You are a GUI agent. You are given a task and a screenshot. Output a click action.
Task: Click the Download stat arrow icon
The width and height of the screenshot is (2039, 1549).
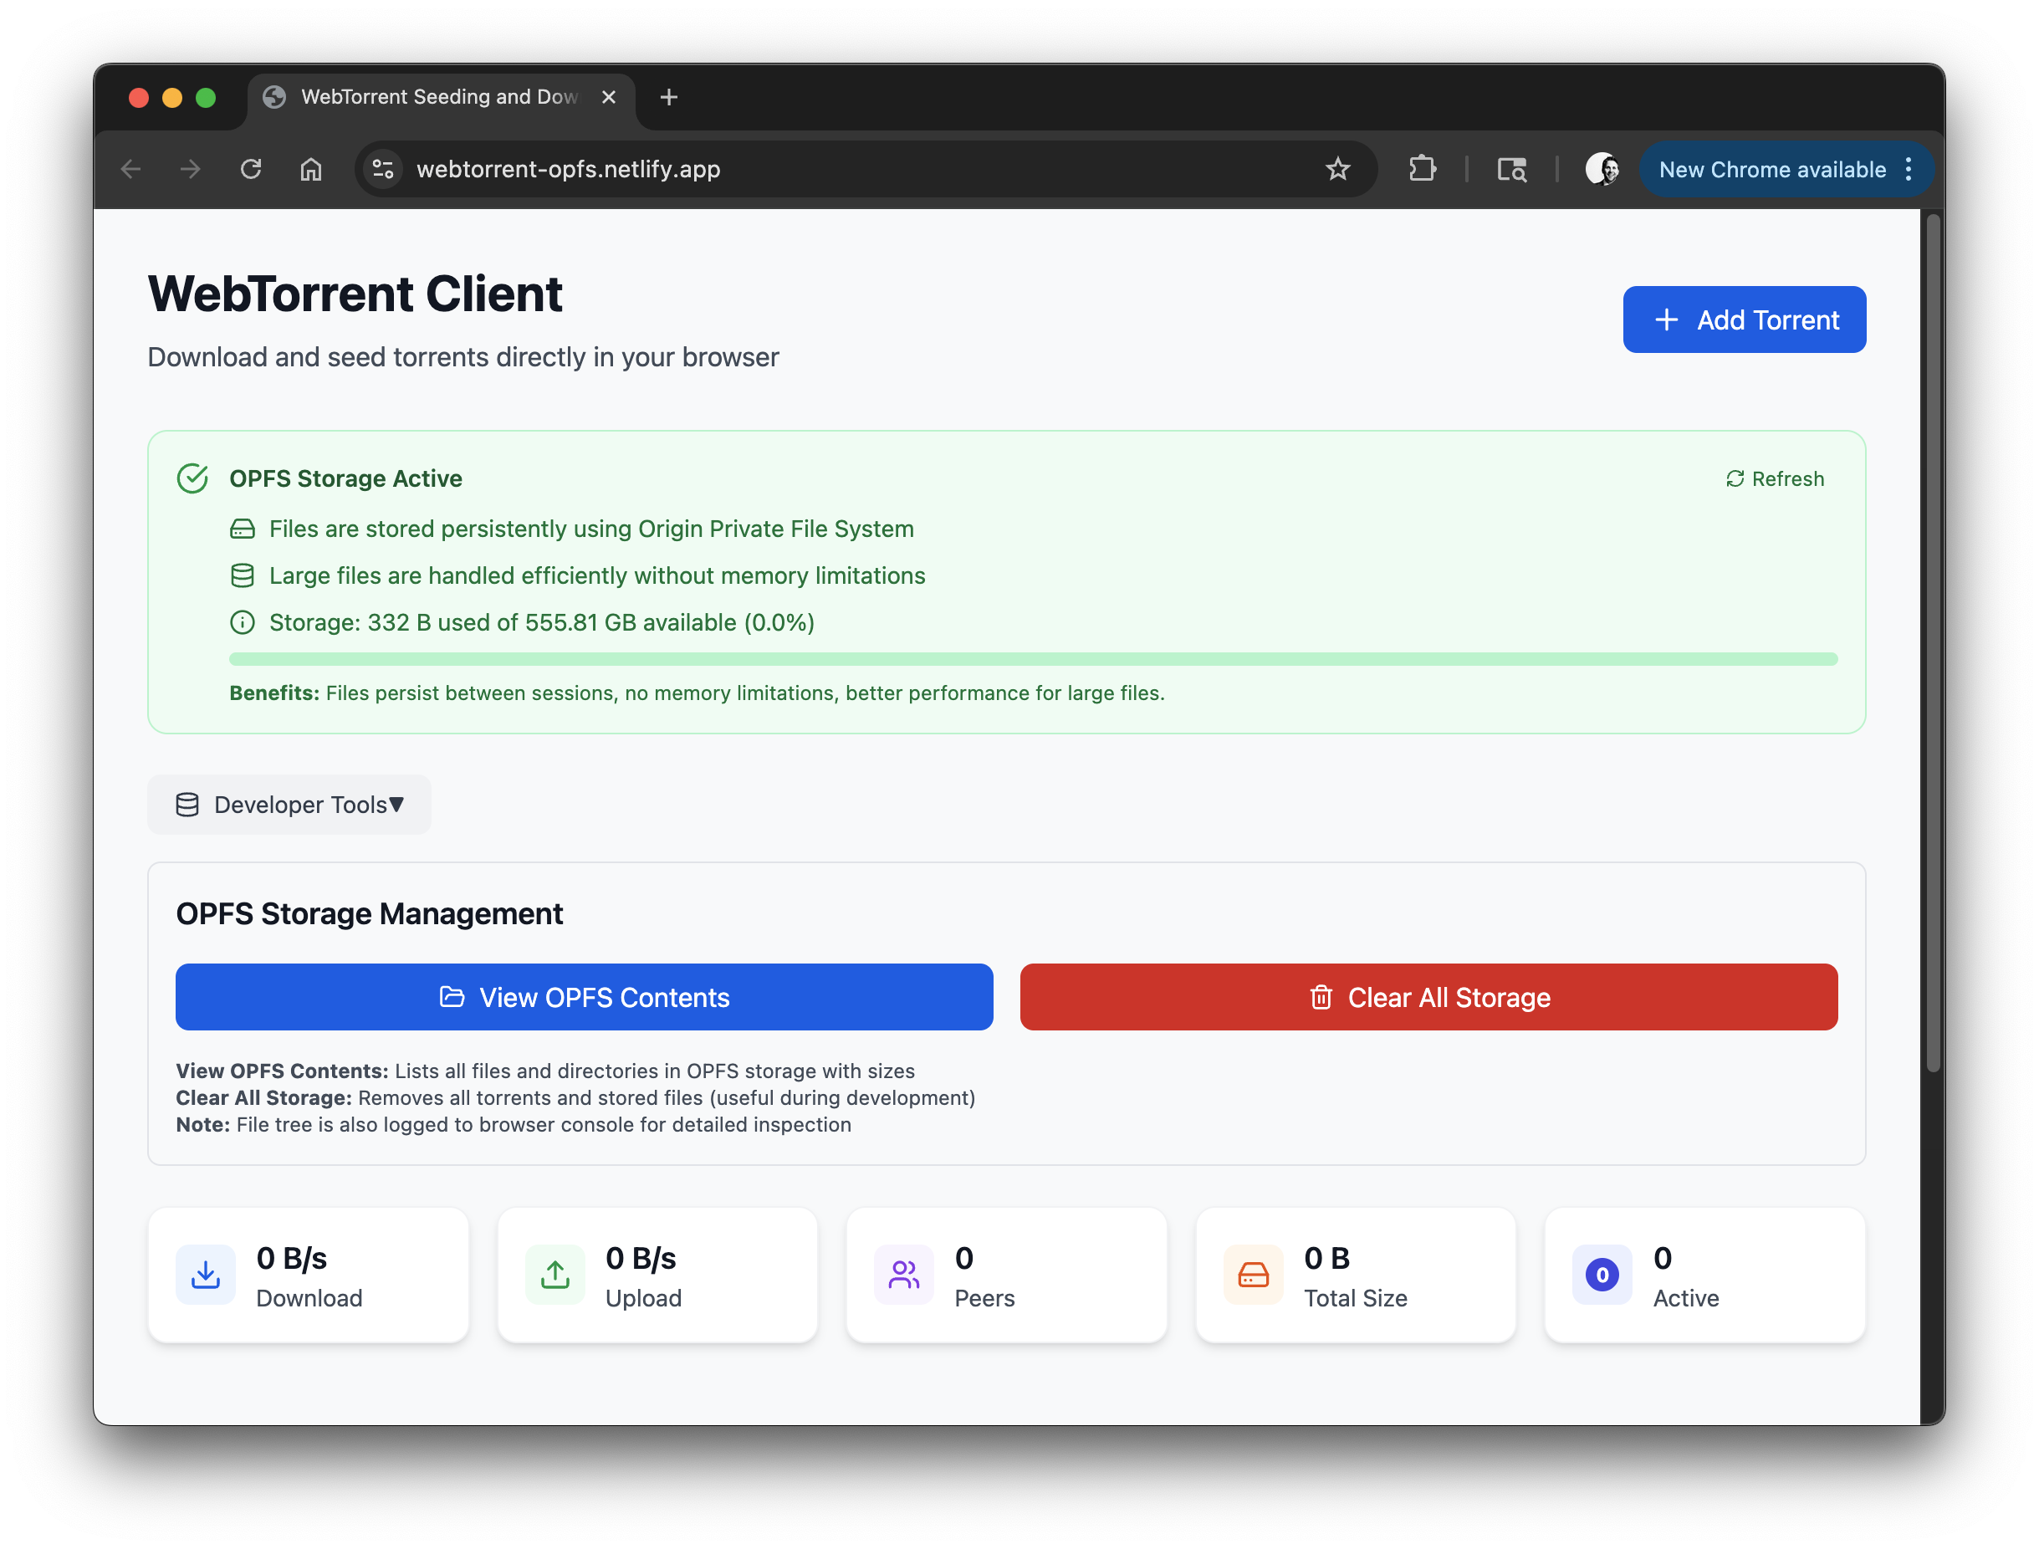(x=205, y=1275)
